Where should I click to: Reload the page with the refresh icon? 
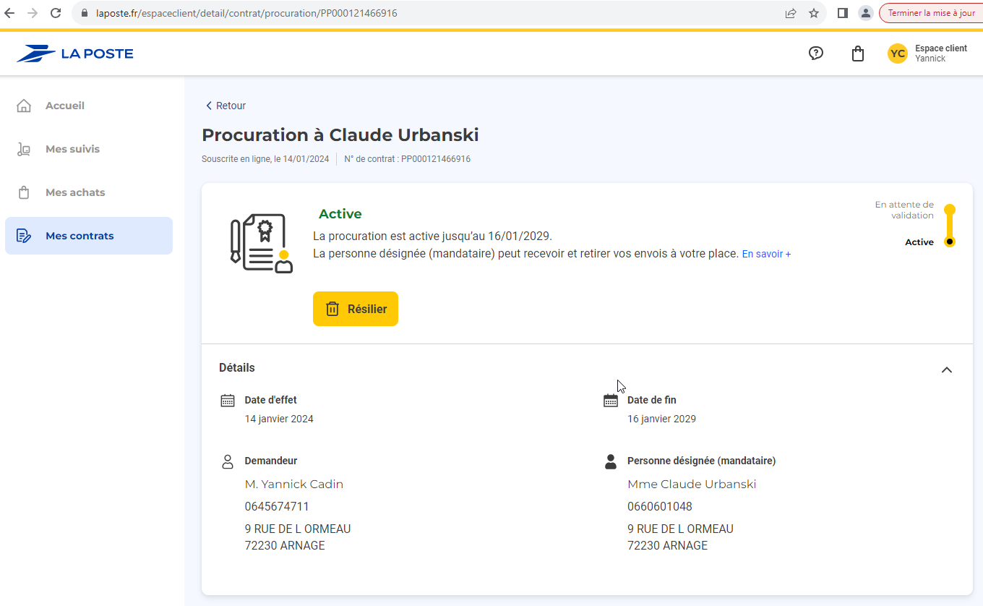(56, 13)
